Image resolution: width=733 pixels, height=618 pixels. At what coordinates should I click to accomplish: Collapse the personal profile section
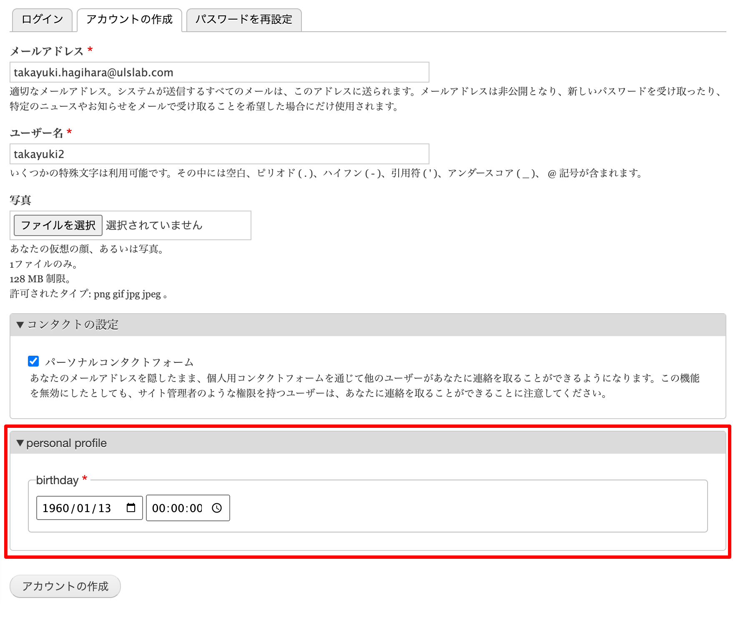point(62,443)
